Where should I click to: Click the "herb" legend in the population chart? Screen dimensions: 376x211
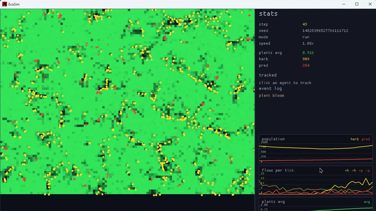[355, 139]
